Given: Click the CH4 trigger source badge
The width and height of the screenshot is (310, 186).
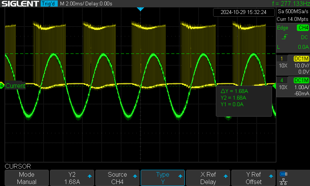Looking at the screenshot, I should tap(303, 28).
